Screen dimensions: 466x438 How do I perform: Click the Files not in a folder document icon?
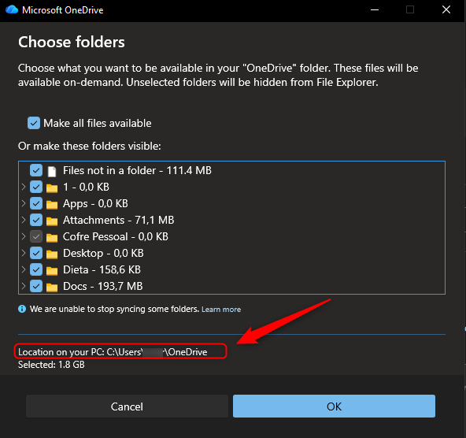click(x=52, y=171)
